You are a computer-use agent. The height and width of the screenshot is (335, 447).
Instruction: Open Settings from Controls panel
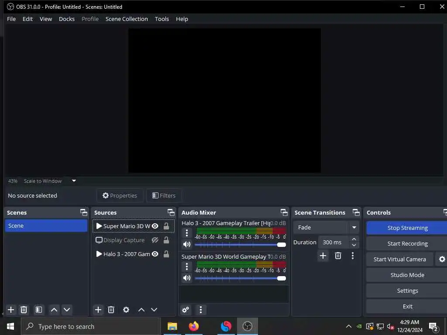[407, 291]
